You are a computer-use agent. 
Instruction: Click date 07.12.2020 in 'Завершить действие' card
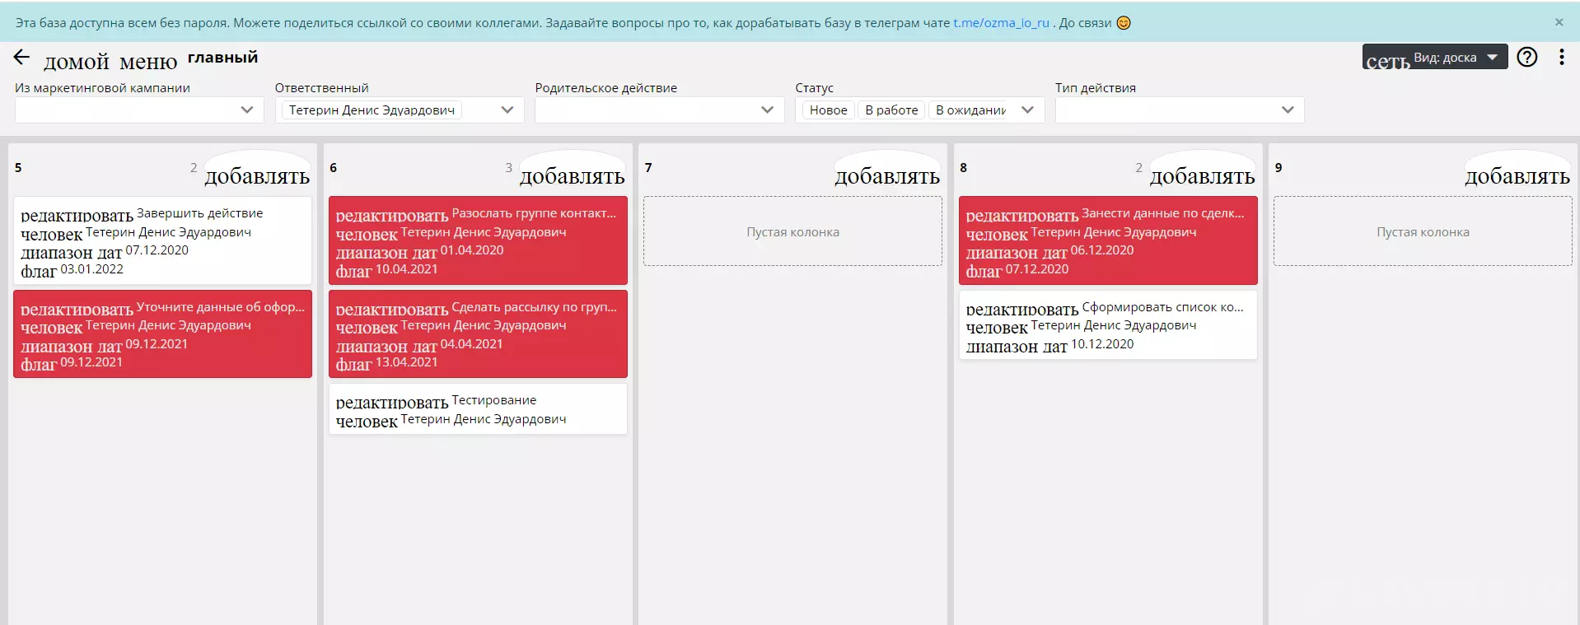[x=157, y=250]
